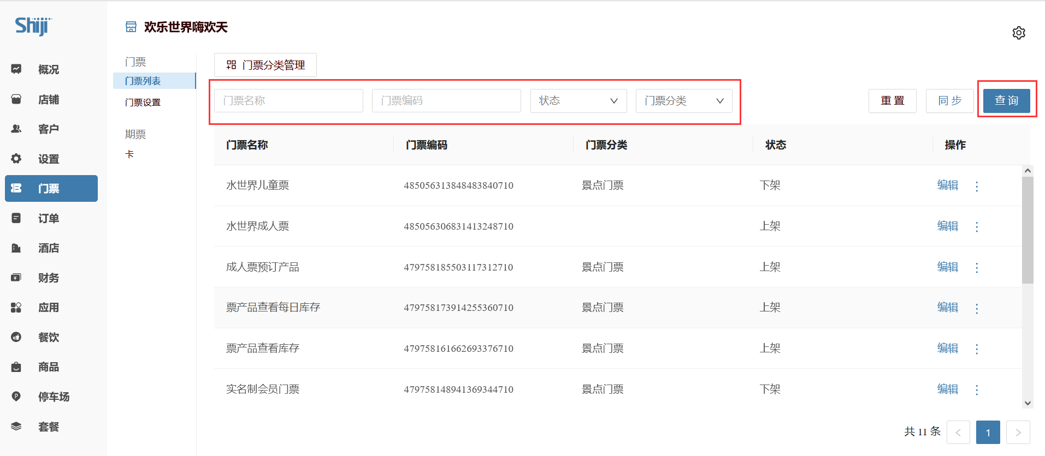Viewport: 1045px width, 456px height.
Task: Click code 479758161662693376710
Action: (x=459, y=349)
